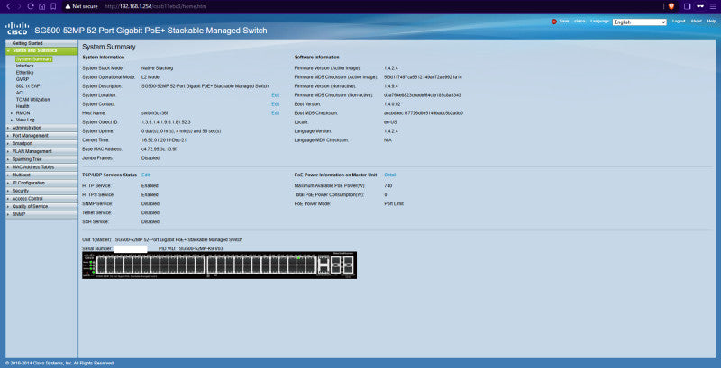This screenshot has width=721, height=368.
Task: Edit the System Location
Action: click(276, 95)
